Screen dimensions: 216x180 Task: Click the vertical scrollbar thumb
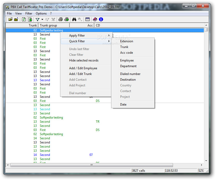tap(206, 30)
